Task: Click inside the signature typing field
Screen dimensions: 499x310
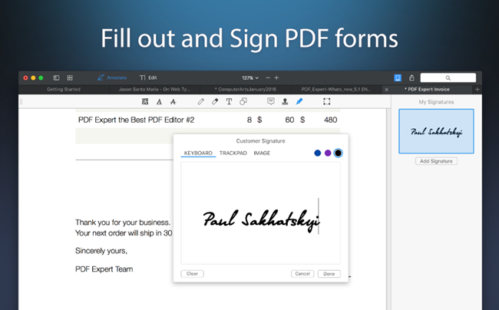Action: click(261, 213)
